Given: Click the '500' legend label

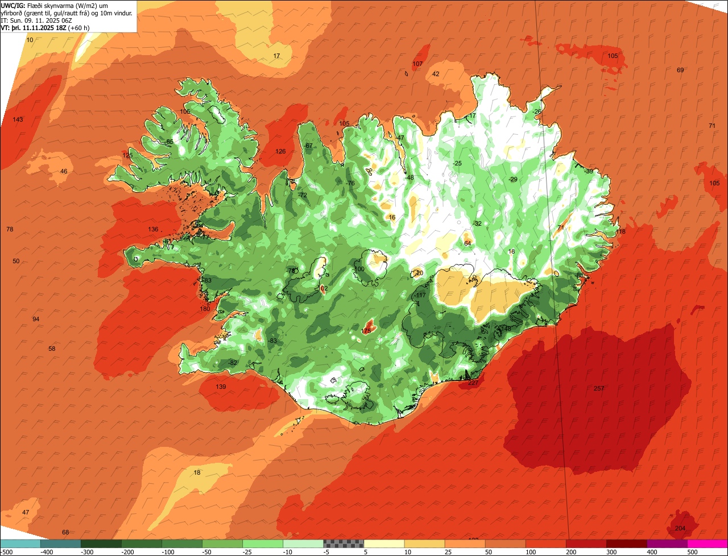Looking at the screenshot, I should tap(693, 552).
